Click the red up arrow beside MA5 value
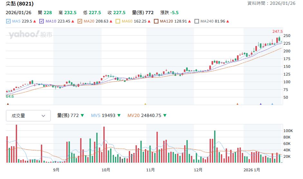303x179 pixels. click(x=34, y=22)
